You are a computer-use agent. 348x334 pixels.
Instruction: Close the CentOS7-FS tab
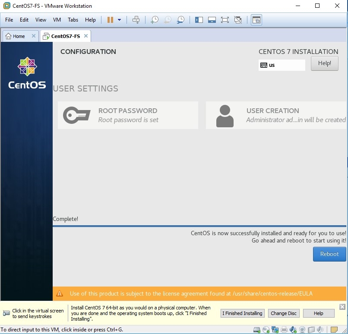(x=86, y=36)
